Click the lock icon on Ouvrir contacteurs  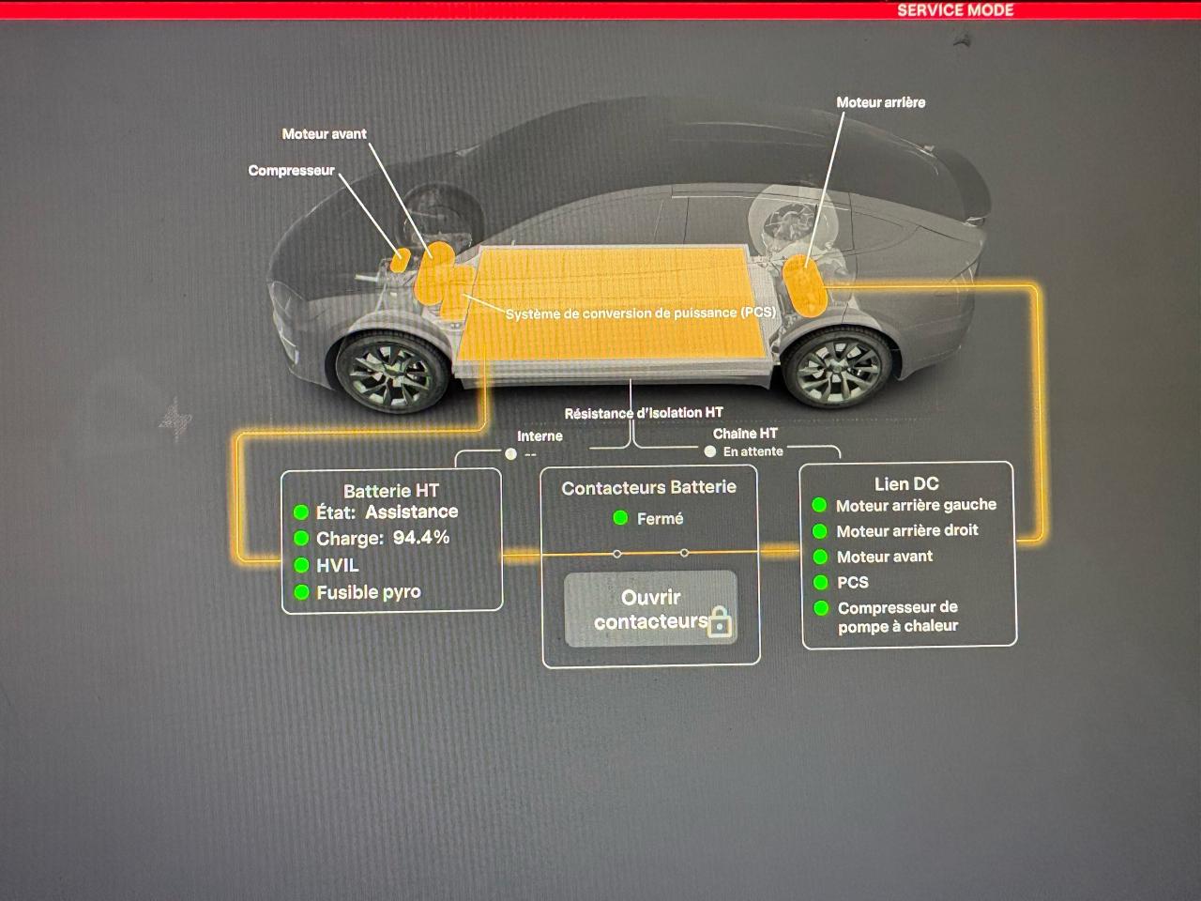720,621
